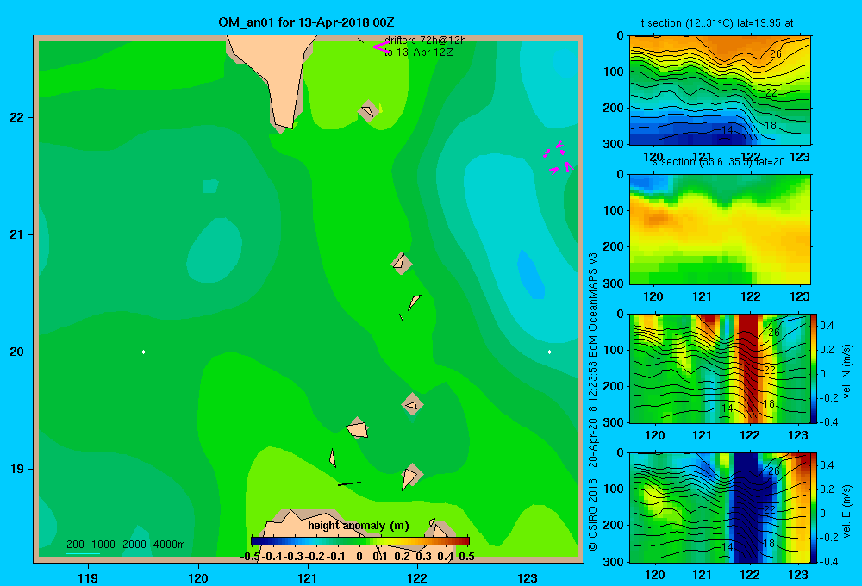Click the '-0.5' value on height anomaly scale

click(x=251, y=556)
